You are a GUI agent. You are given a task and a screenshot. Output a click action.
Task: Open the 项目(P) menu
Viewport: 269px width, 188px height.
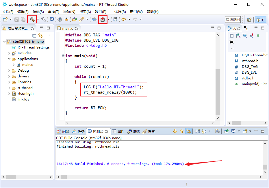pos(101,12)
